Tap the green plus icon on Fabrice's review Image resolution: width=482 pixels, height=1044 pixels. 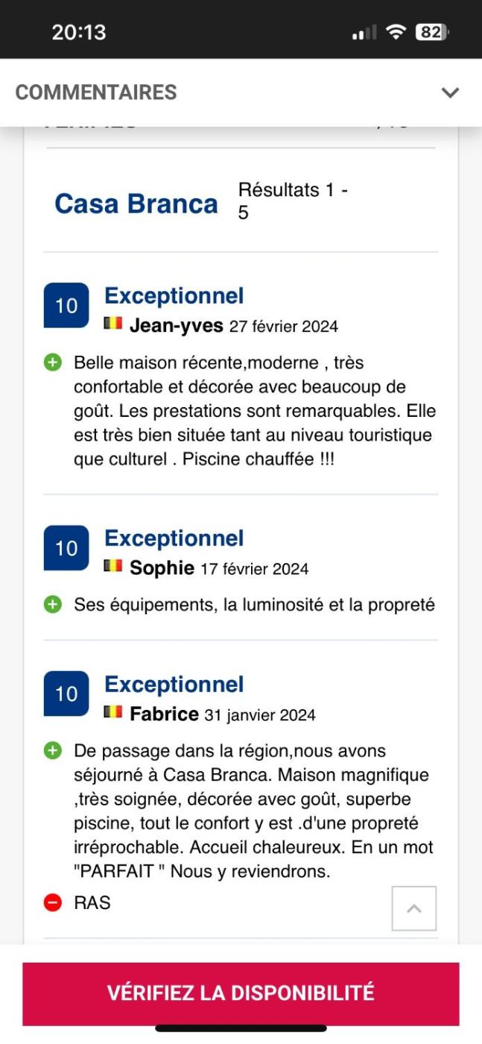coord(52,751)
